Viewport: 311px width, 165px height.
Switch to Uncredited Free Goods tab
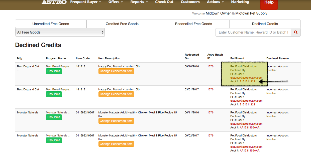(x=51, y=24)
